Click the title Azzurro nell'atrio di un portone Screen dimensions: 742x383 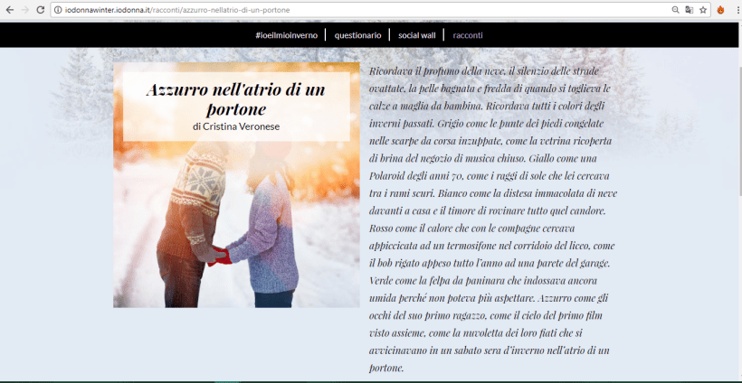coord(236,99)
